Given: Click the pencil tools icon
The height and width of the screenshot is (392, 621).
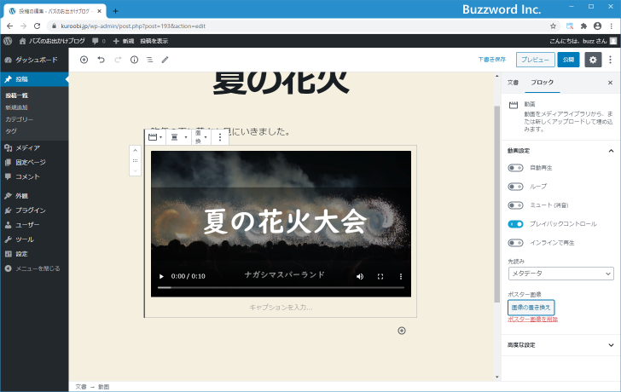Looking at the screenshot, I should tap(165, 60).
